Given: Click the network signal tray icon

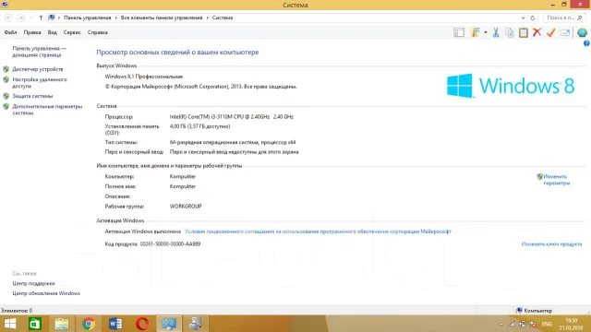Looking at the screenshot, I should tap(512, 324).
